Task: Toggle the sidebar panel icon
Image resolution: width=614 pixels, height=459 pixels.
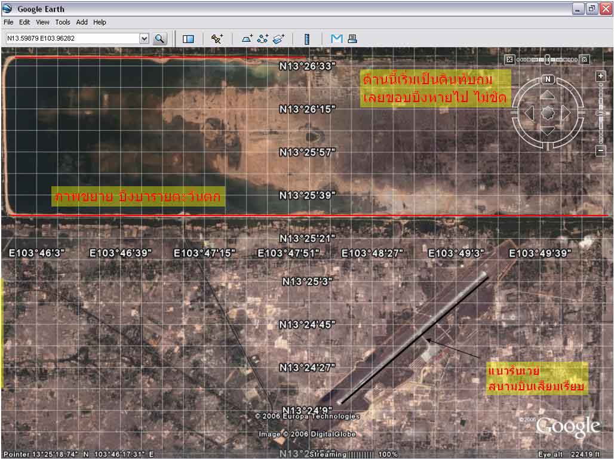Action: coord(188,39)
